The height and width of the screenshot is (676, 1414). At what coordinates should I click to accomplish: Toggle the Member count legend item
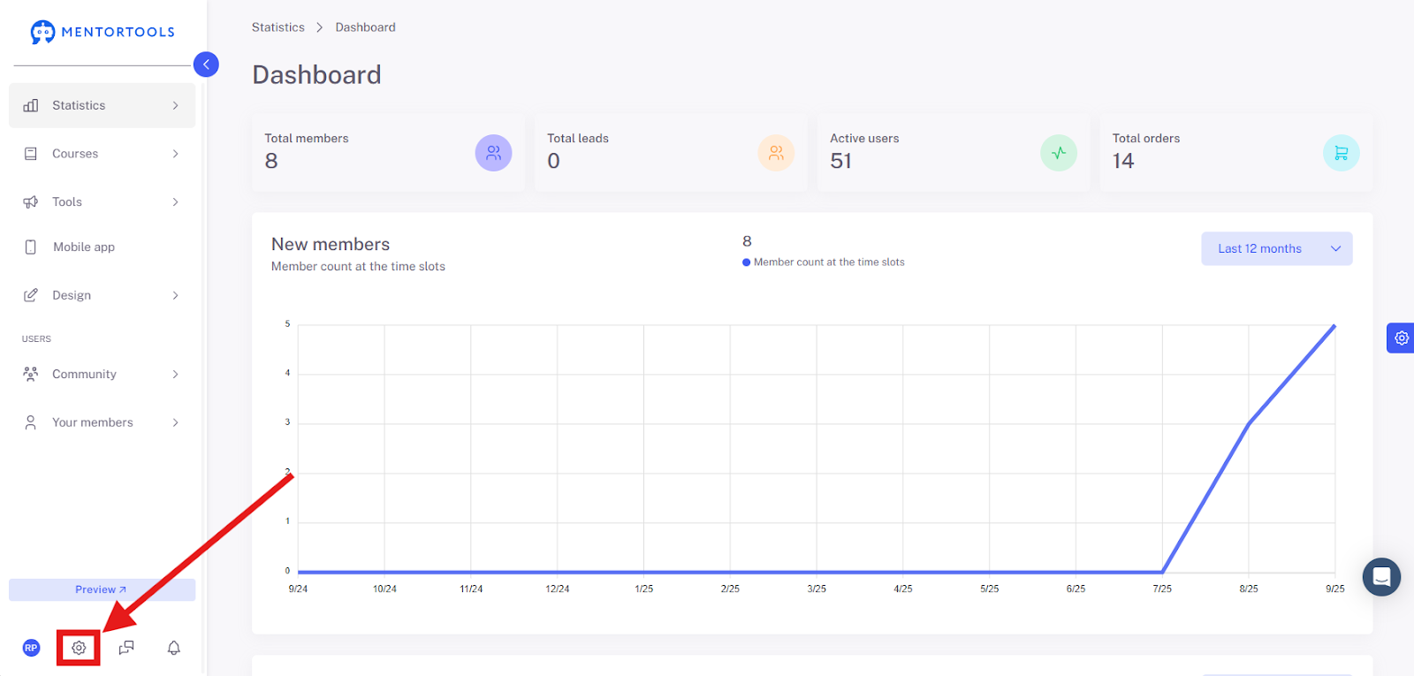tap(824, 262)
